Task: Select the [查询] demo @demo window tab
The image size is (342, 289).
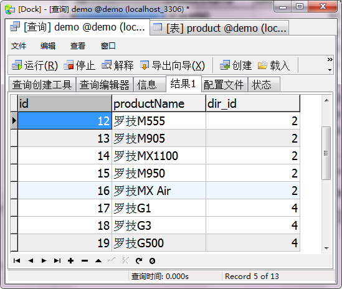Action: click(x=77, y=27)
